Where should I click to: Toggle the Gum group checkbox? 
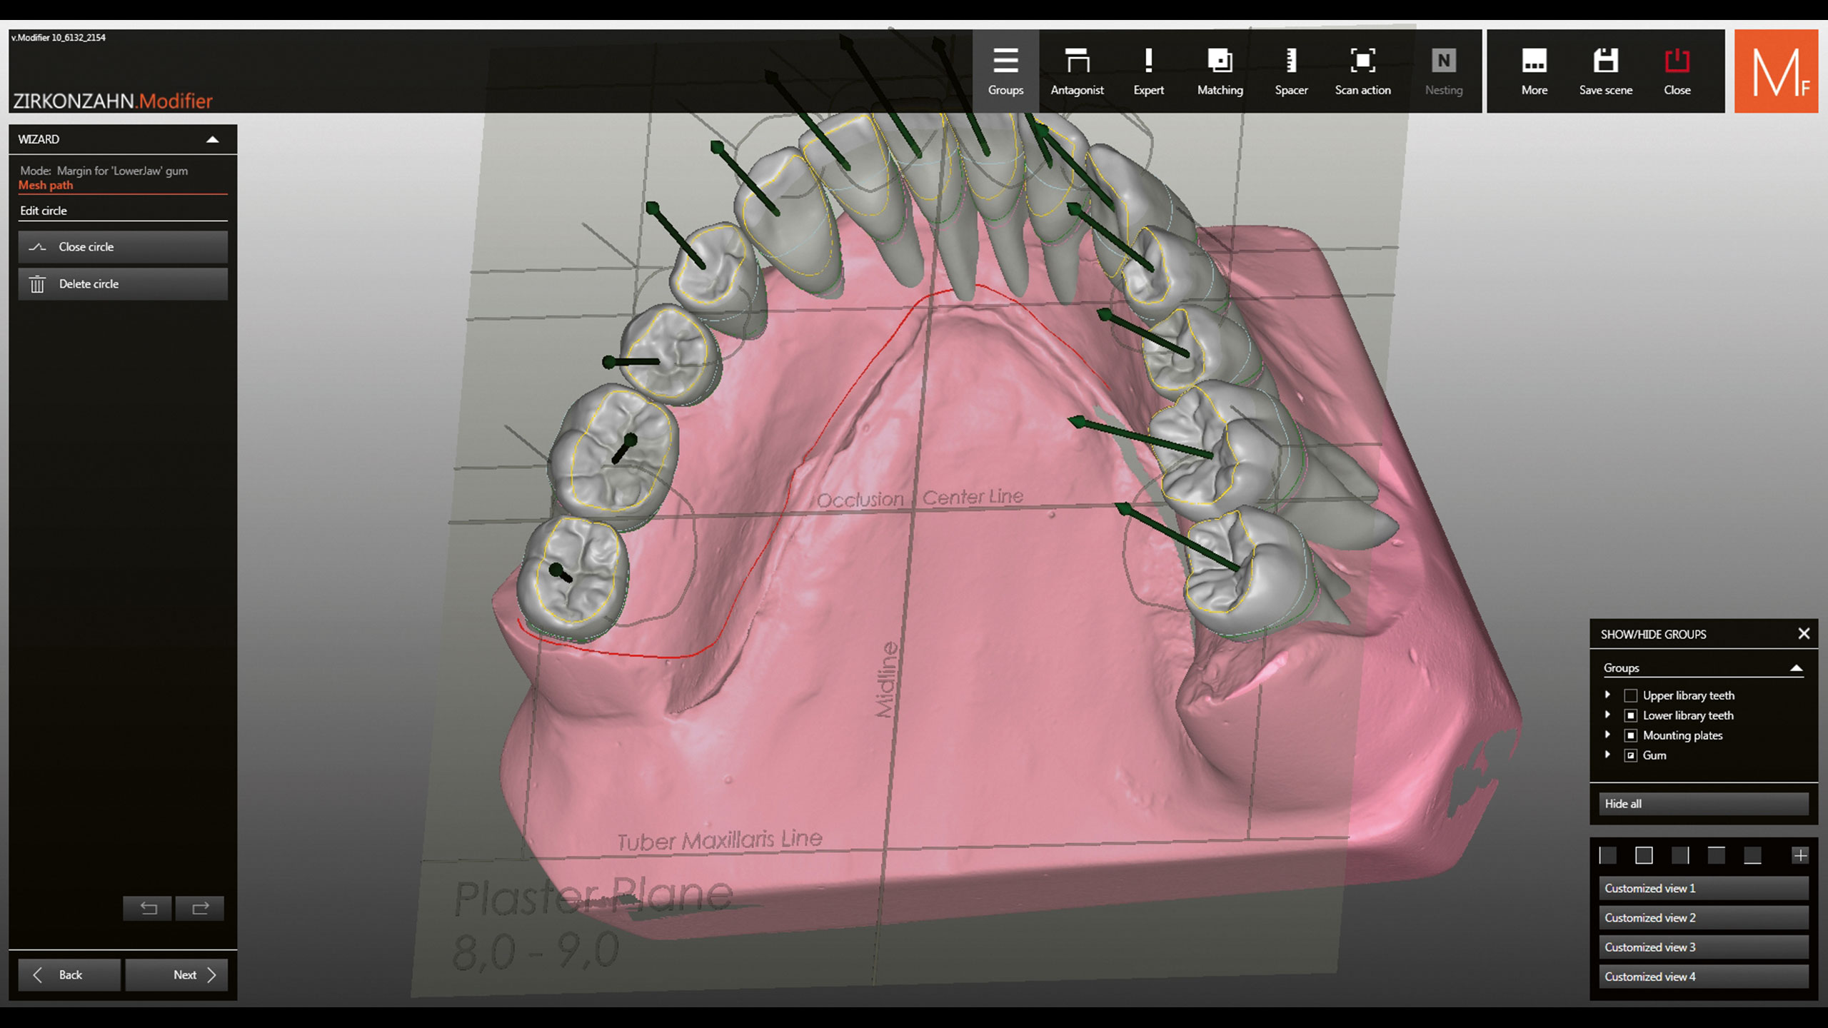[1631, 755]
